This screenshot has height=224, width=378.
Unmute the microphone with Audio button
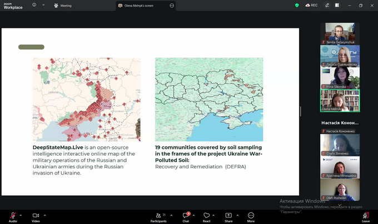click(12, 216)
